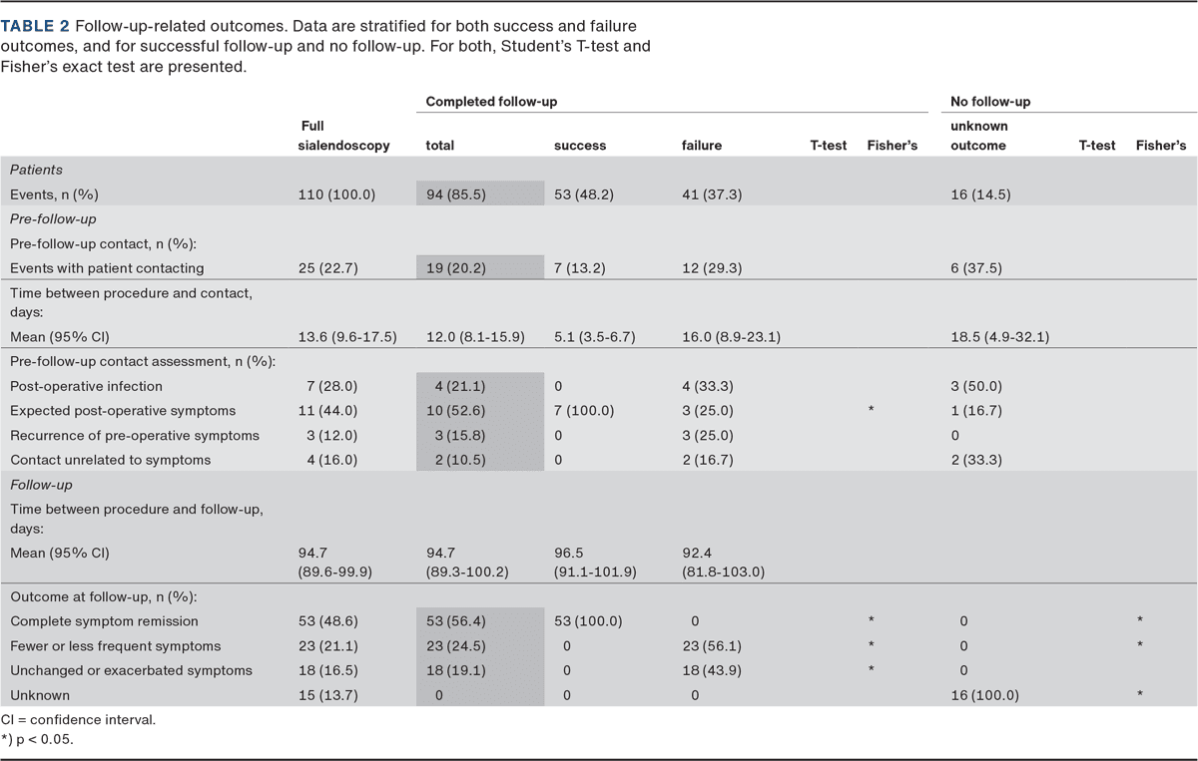The width and height of the screenshot is (1198, 761).
Task: Select the "Full sialendoscopy" column header
Action: click(x=344, y=136)
